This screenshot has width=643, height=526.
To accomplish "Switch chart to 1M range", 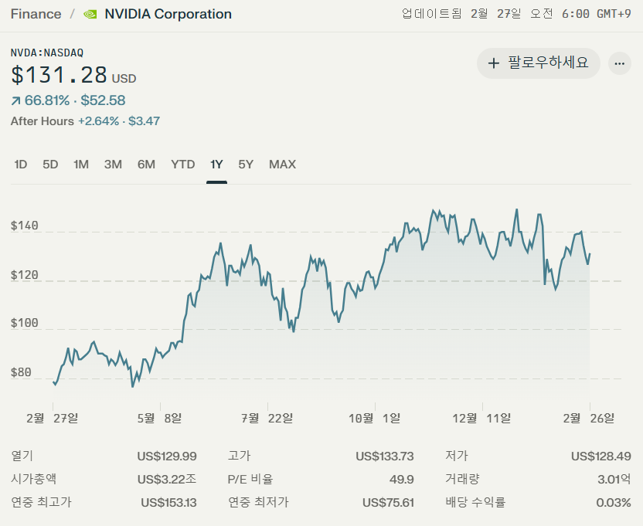I will [x=81, y=165].
